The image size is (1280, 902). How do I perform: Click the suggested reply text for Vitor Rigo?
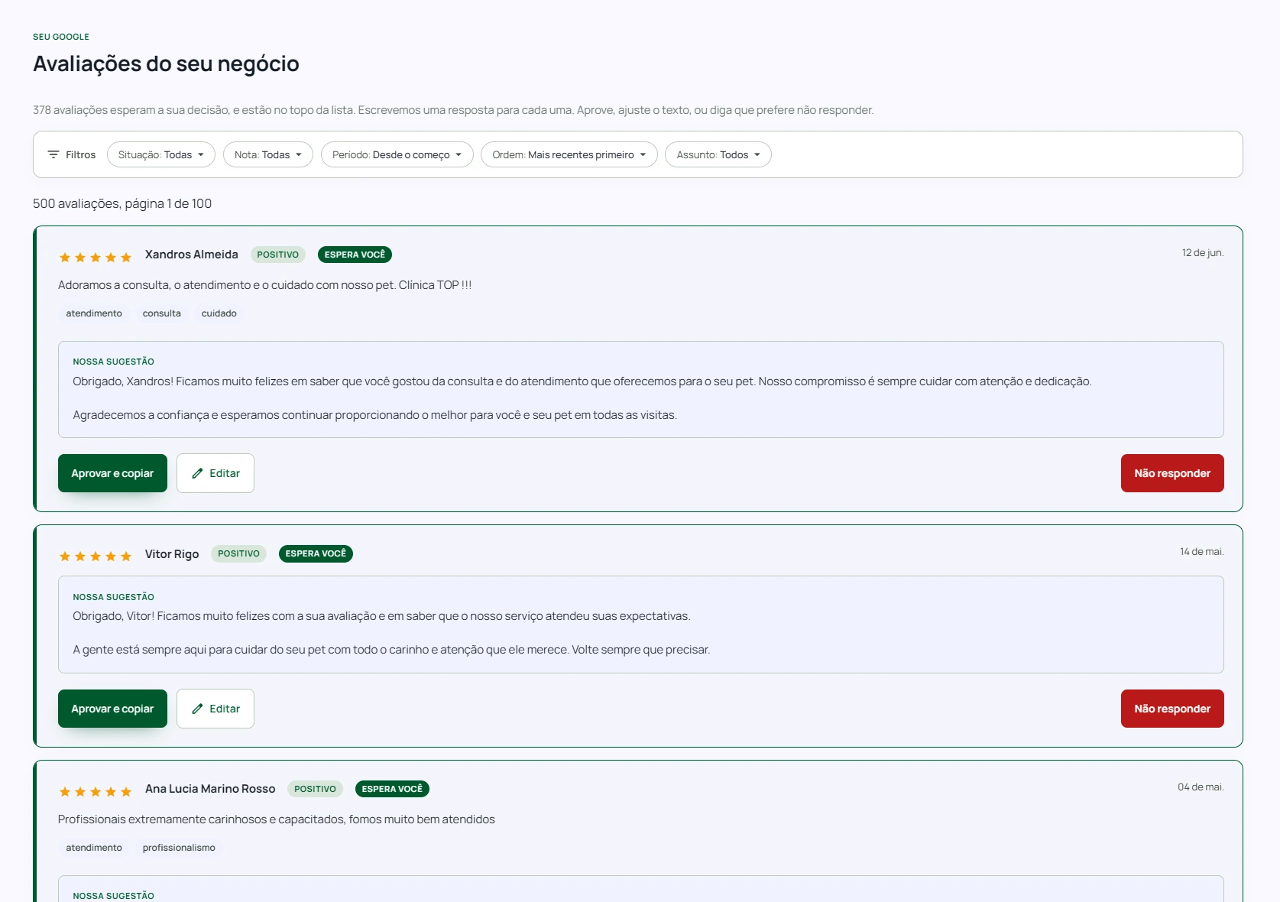[391, 633]
